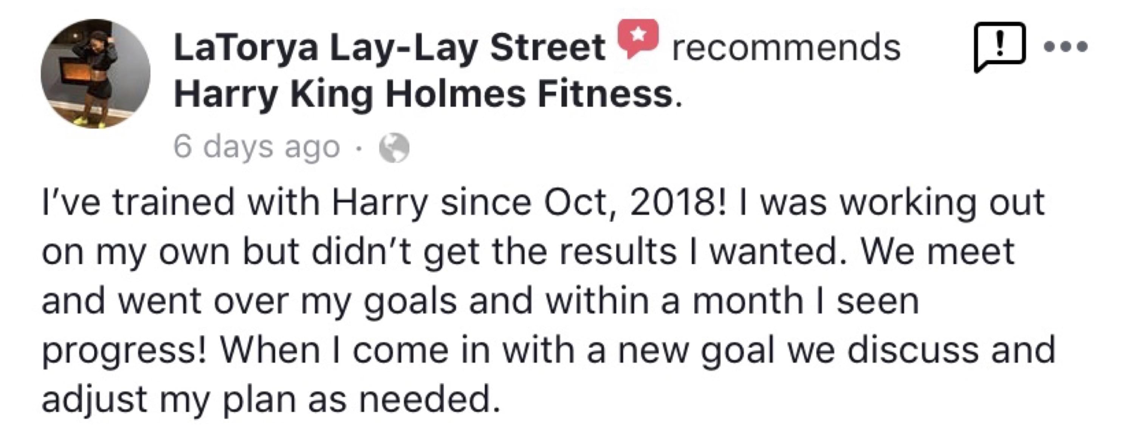The image size is (1134, 437).
Task: Visit the Harry King Holmes Fitness page
Action: point(428,95)
